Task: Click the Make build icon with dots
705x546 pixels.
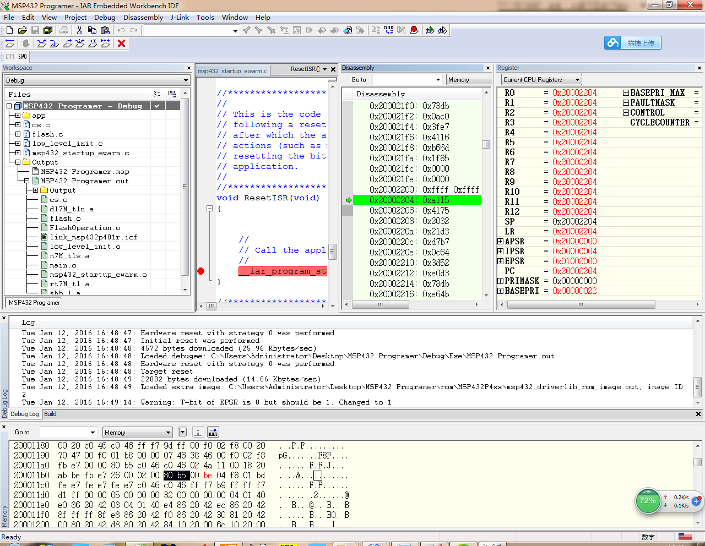Action: pyautogui.click(x=388, y=30)
